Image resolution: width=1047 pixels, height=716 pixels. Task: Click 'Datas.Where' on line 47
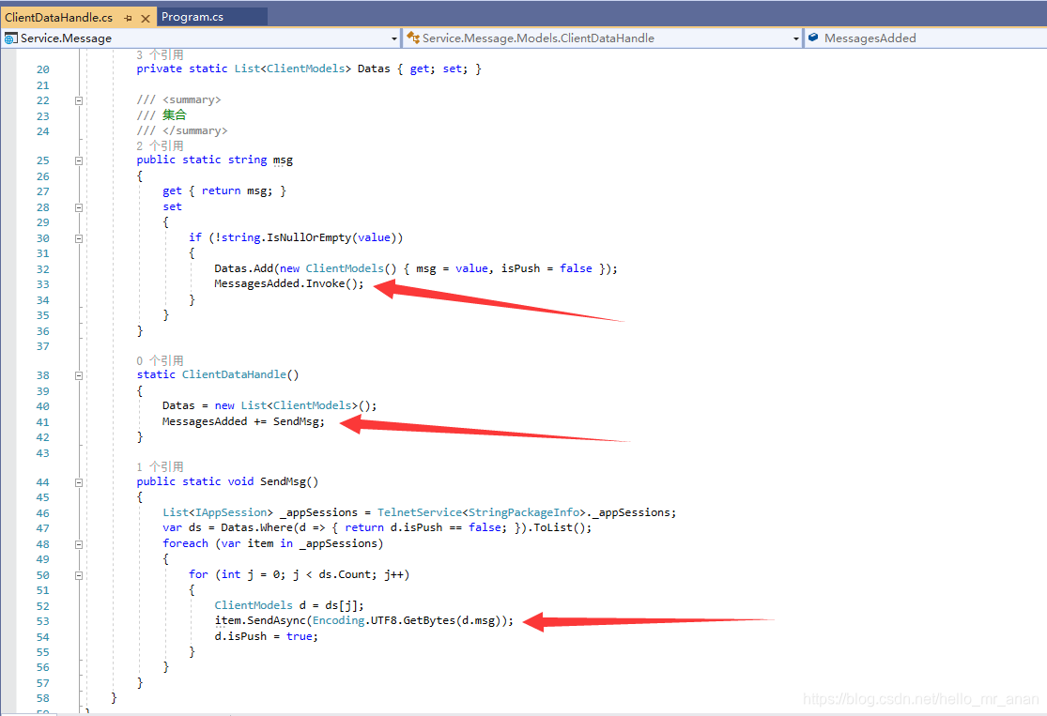coord(256,527)
